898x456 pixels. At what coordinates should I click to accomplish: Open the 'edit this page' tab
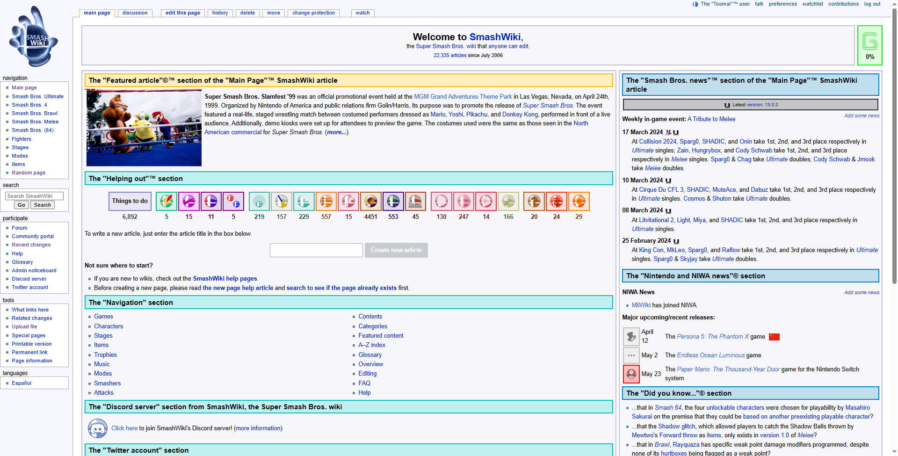(x=183, y=13)
